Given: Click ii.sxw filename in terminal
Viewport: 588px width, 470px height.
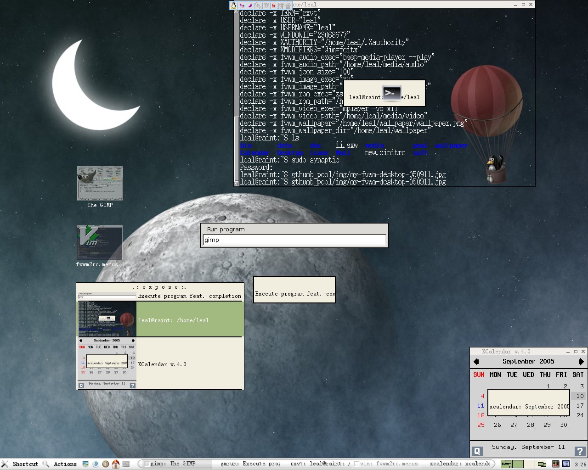Looking at the screenshot, I should 346,145.
